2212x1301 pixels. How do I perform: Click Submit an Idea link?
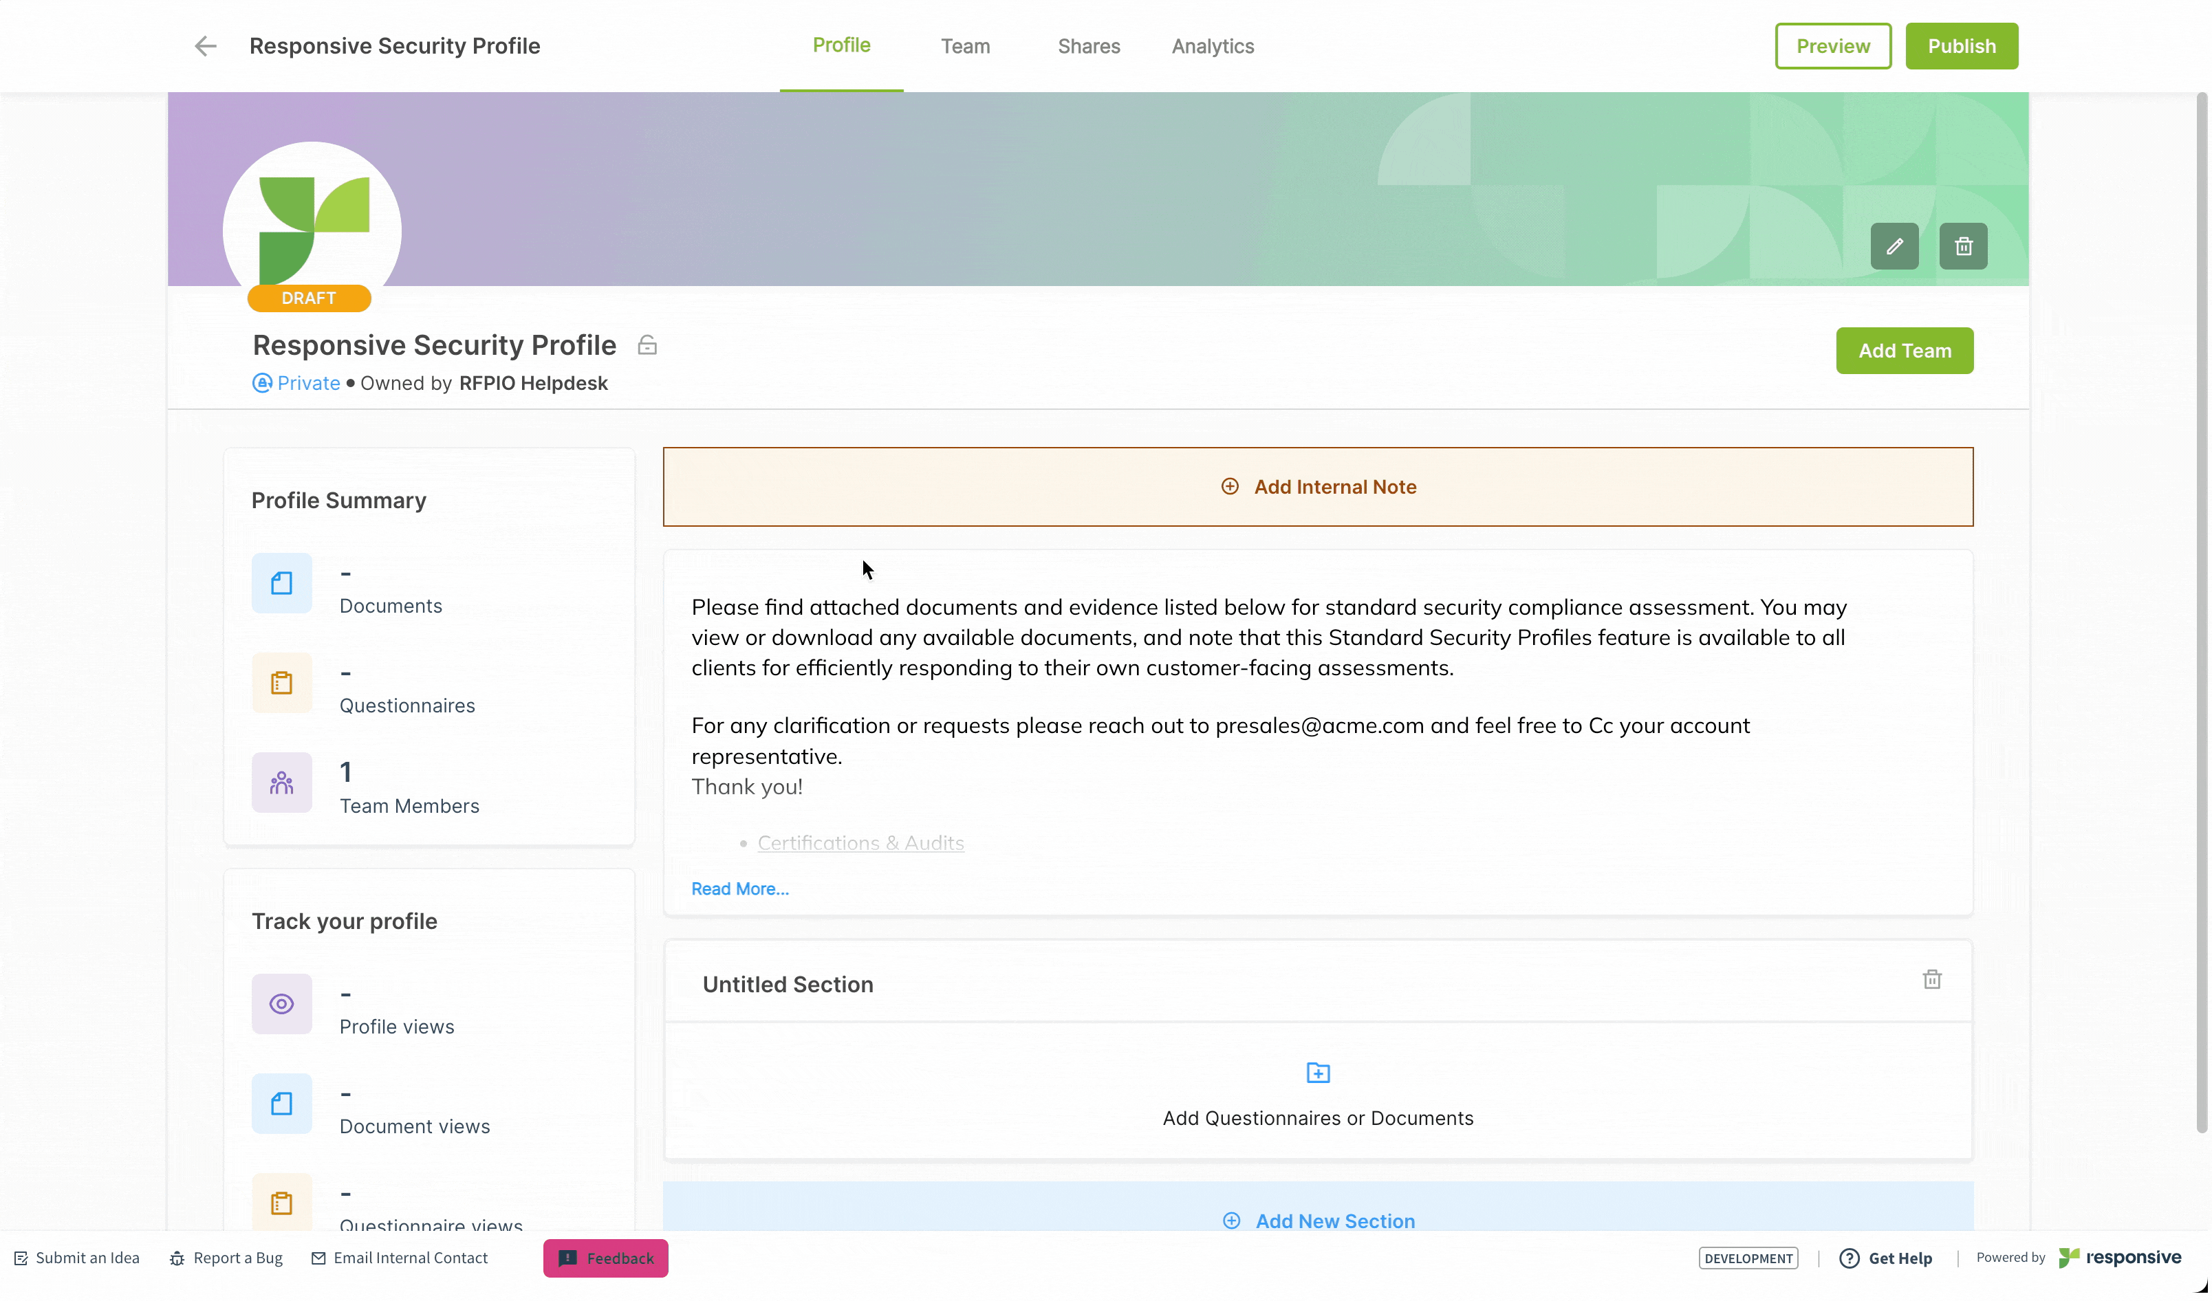click(87, 1259)
